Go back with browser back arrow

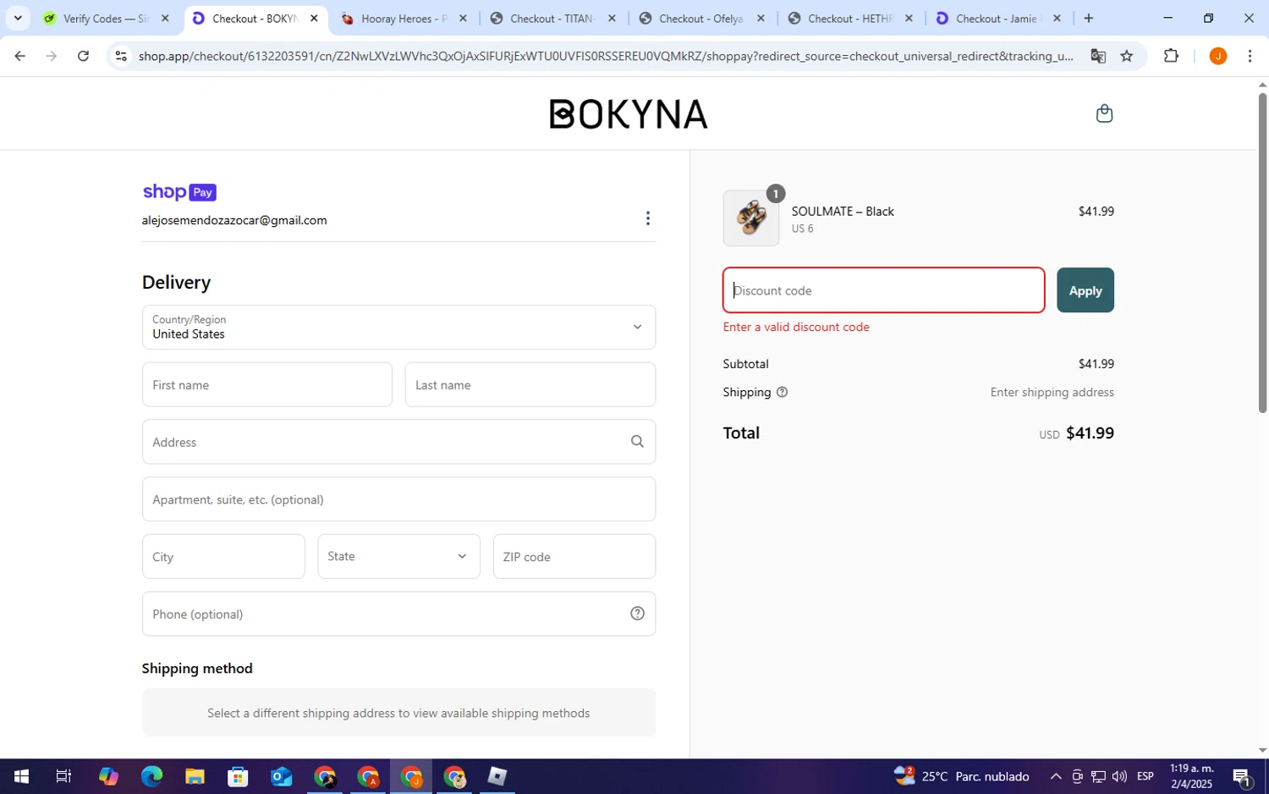19,56
